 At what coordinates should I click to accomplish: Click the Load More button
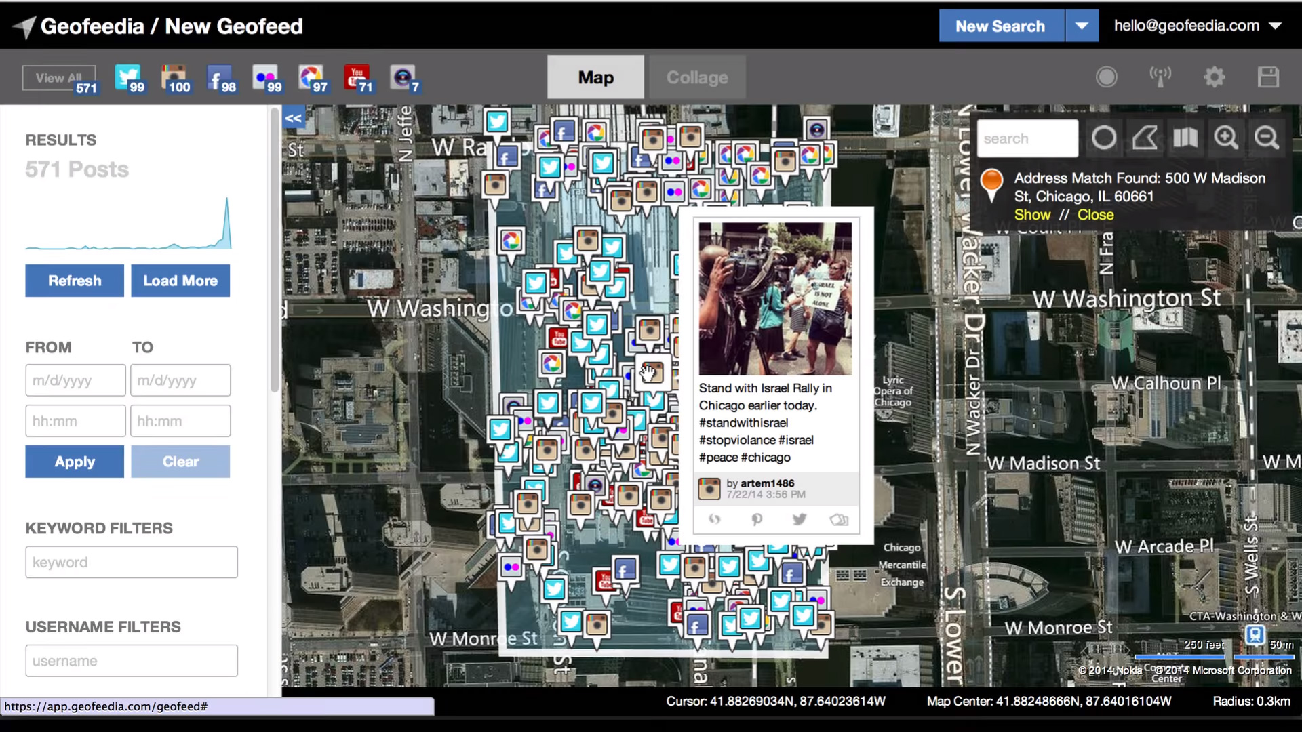pos(180,281)
